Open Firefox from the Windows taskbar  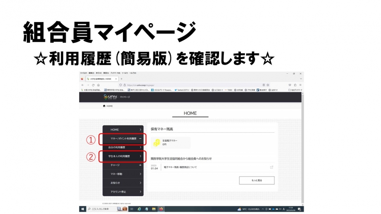click(161, 209)
